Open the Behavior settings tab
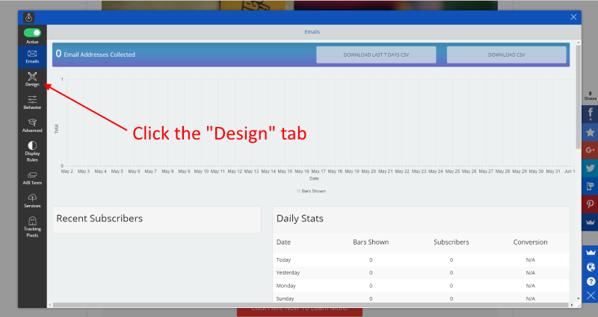Image resolution: width=598 pixels, height=317 pixels. 32,102
